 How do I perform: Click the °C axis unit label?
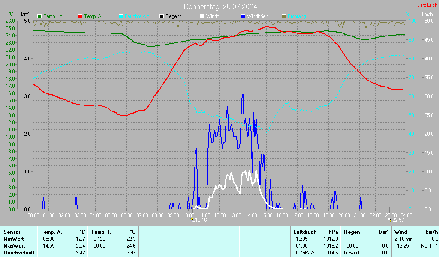(11, 14)
